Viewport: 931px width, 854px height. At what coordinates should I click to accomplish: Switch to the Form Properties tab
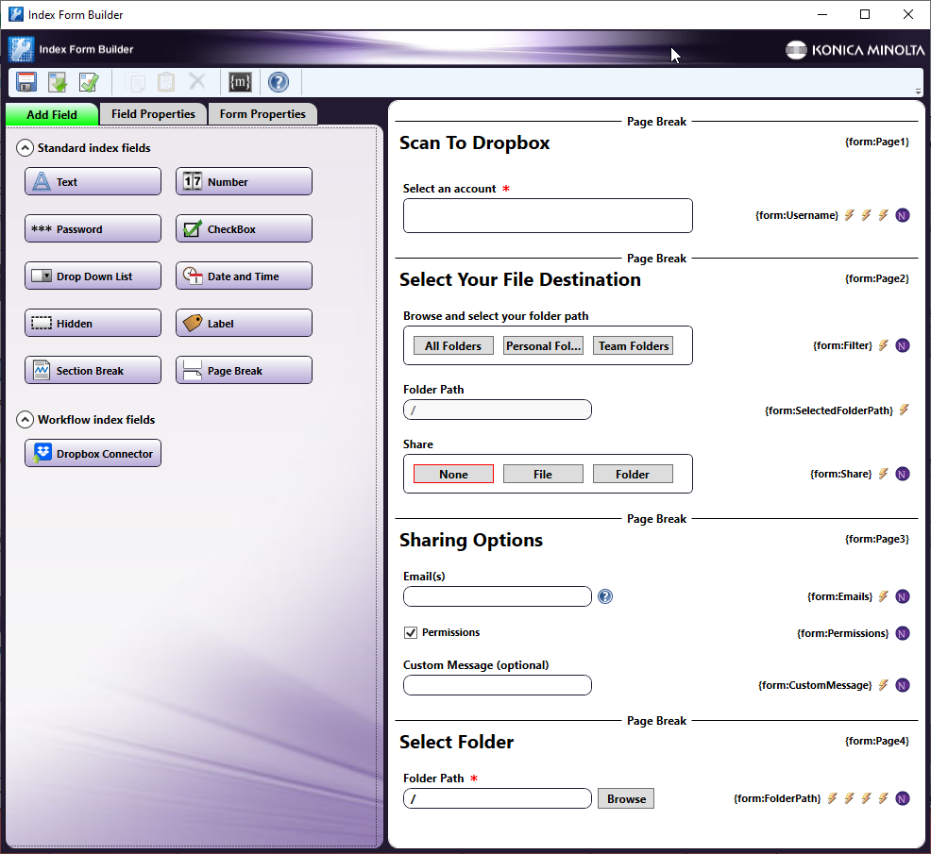(x=262, y=114)
